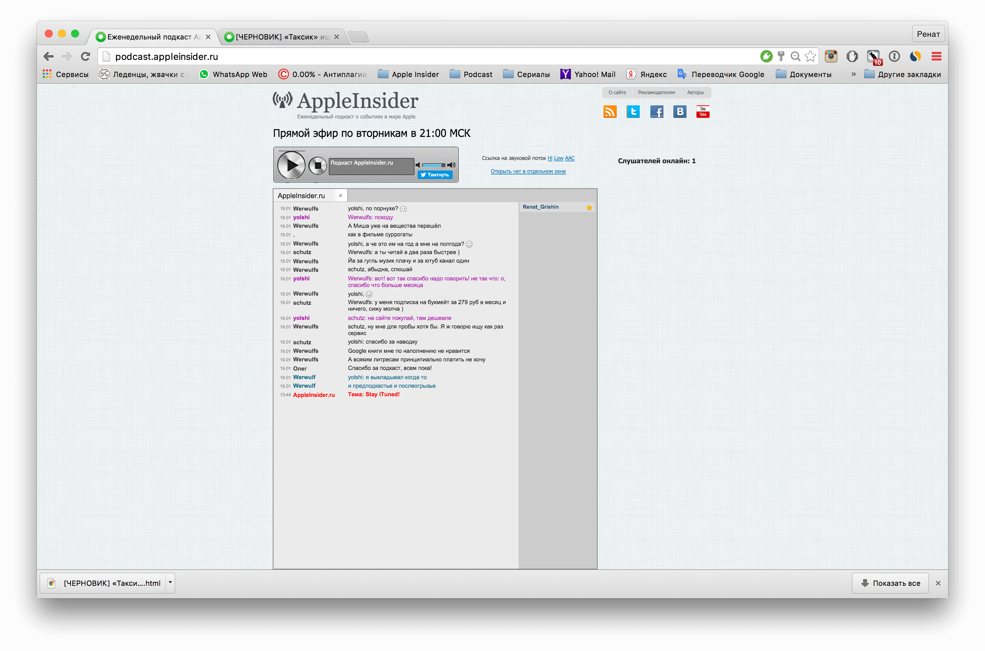Click the 'Тема: Stay iTuned!' message

(373, 394)
